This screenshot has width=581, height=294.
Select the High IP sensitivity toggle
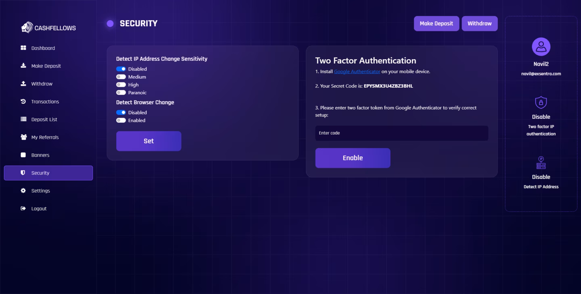(x=121, y=85)
